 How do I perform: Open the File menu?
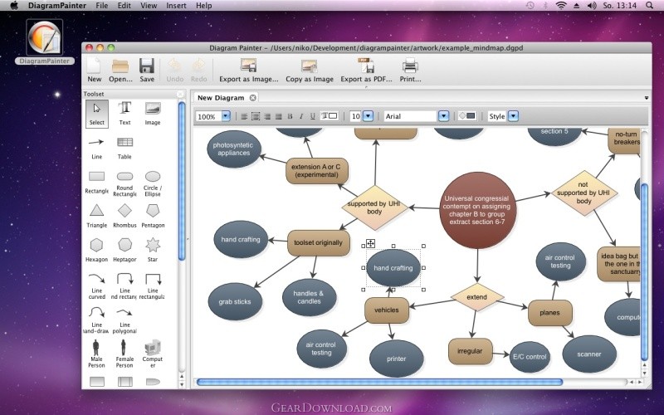tap(101, 6)
